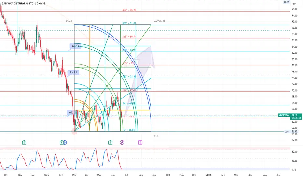Click the 315° = 86.74 level label
This screenshot has height=178, width=303.
129,37
